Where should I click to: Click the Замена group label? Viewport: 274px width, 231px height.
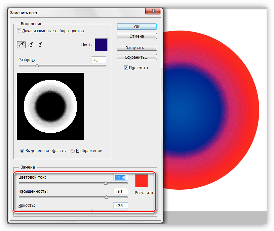[28, 167]
